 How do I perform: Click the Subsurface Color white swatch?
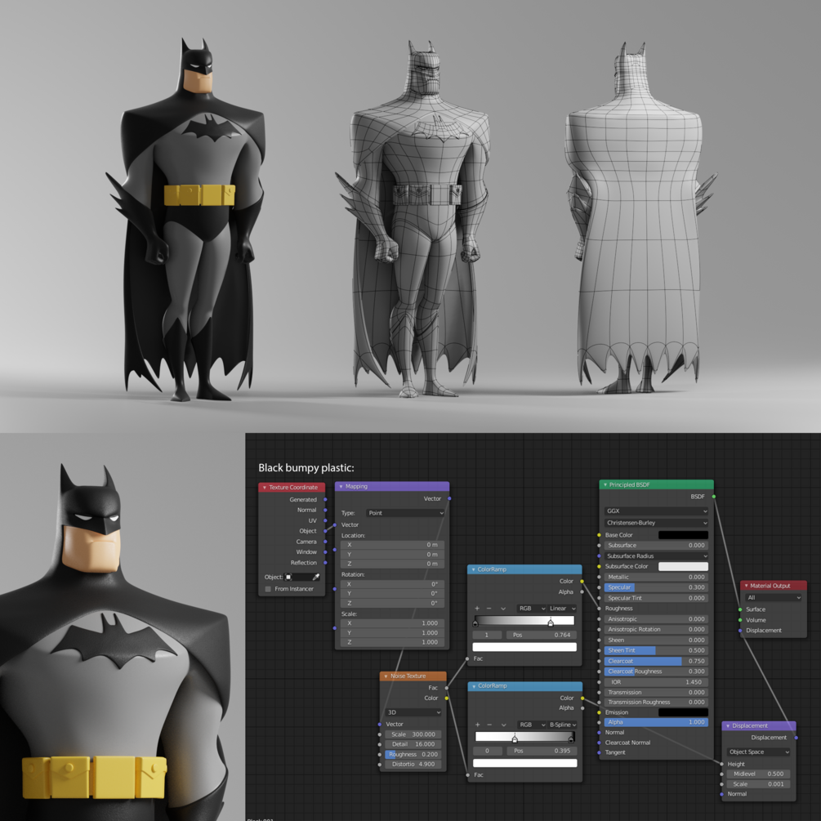[683, 567]
